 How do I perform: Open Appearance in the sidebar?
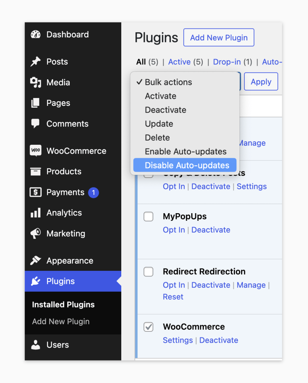pos(70,261)
